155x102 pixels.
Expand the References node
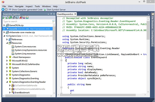click(7, 40)
